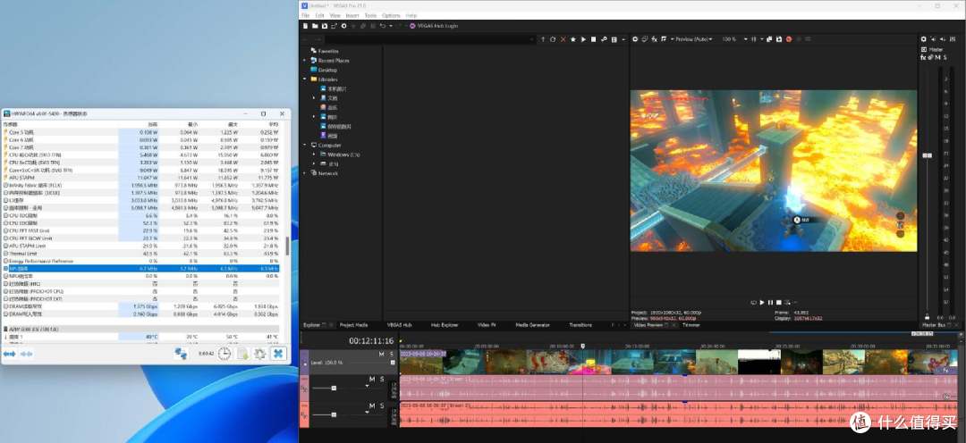
Task: Start media preview in Explorer toolbar
Action: point(583,39)
